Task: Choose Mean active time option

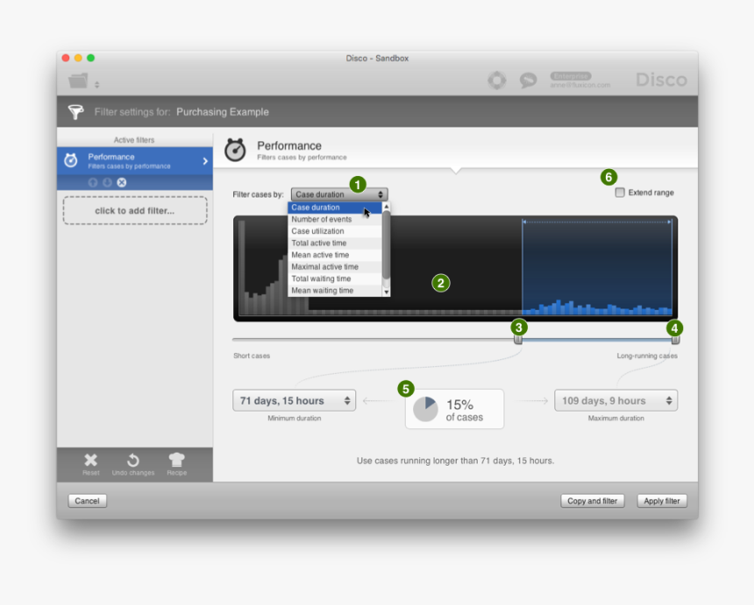Action: coord(335,255)
